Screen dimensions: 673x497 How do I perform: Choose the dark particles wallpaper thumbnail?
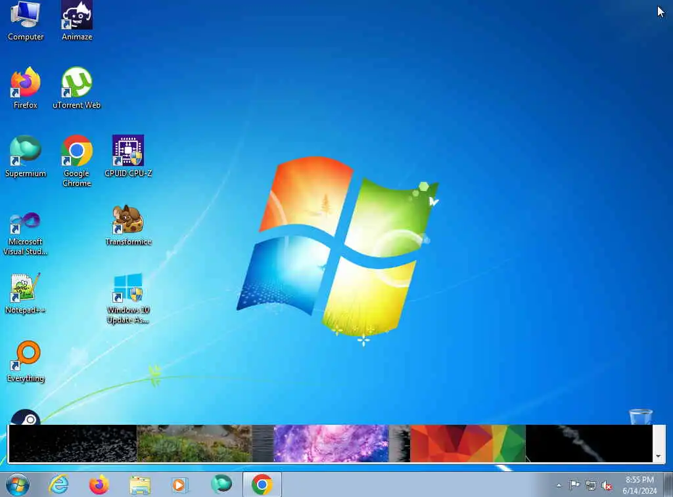tap(72, 443)
